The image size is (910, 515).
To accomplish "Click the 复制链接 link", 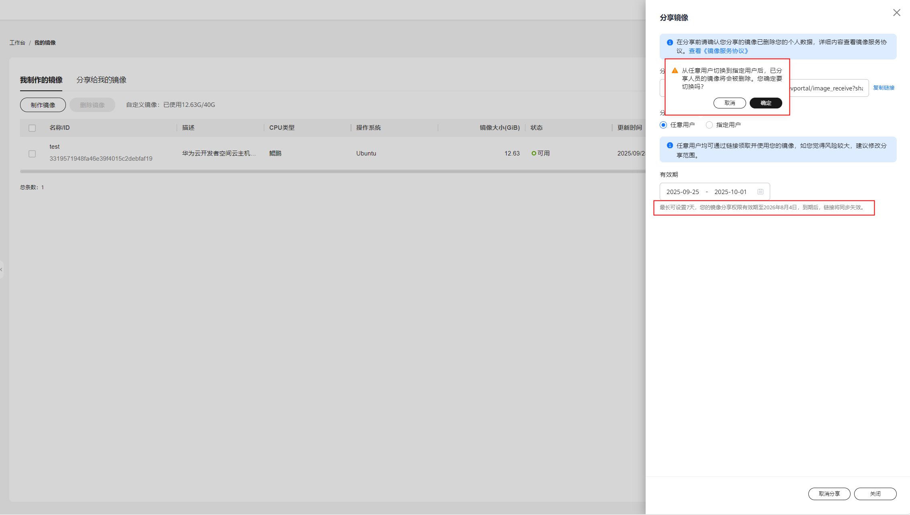I will (883, 88).
